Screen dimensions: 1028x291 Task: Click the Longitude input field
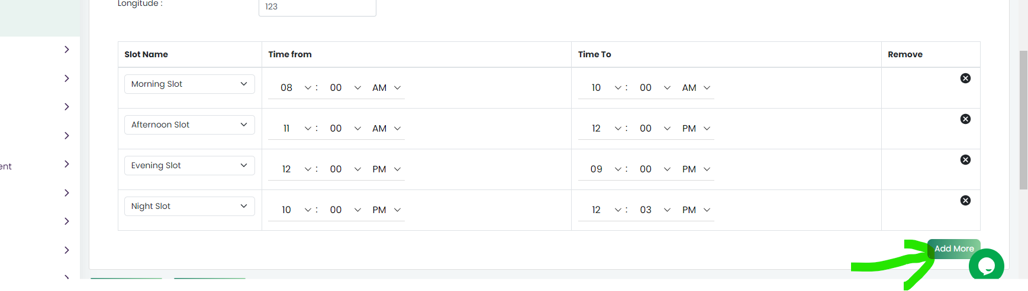click(x=317, y=7)
